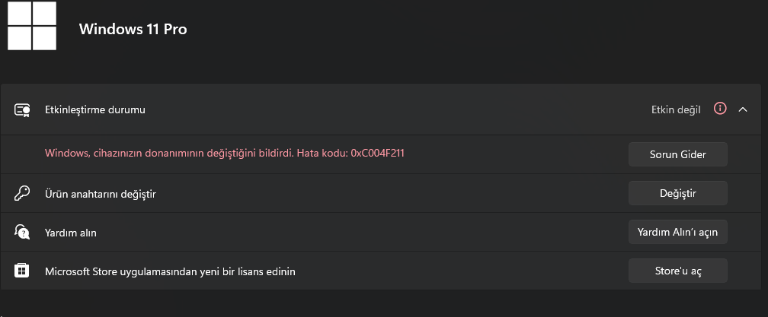Click the Store'u aç button
The image size is (768, 317).
(x=677, y=271)
